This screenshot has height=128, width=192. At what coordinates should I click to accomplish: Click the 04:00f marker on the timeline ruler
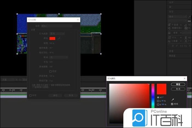click(91, 90)
